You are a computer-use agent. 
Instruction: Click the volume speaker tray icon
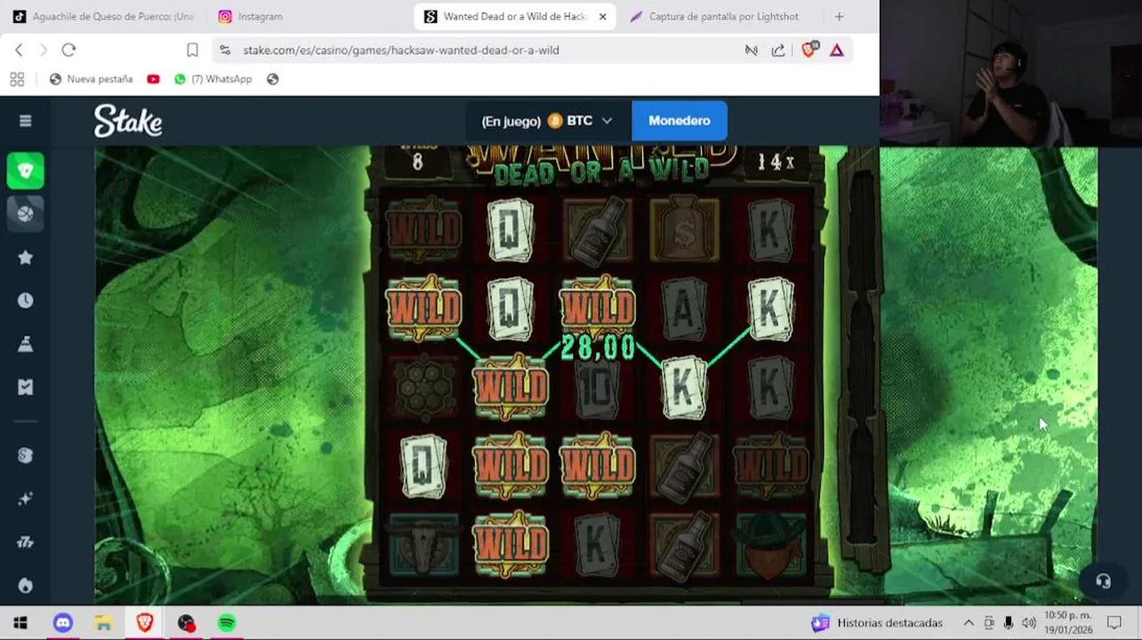pos(1029,623)
